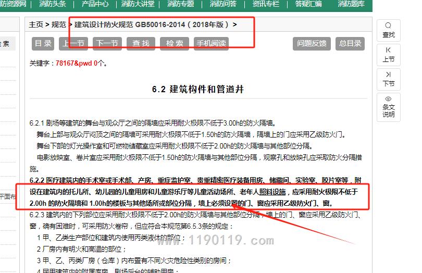Jump to next section via 下节 sidebar icon
422x273 pixels.
point(388,75)
